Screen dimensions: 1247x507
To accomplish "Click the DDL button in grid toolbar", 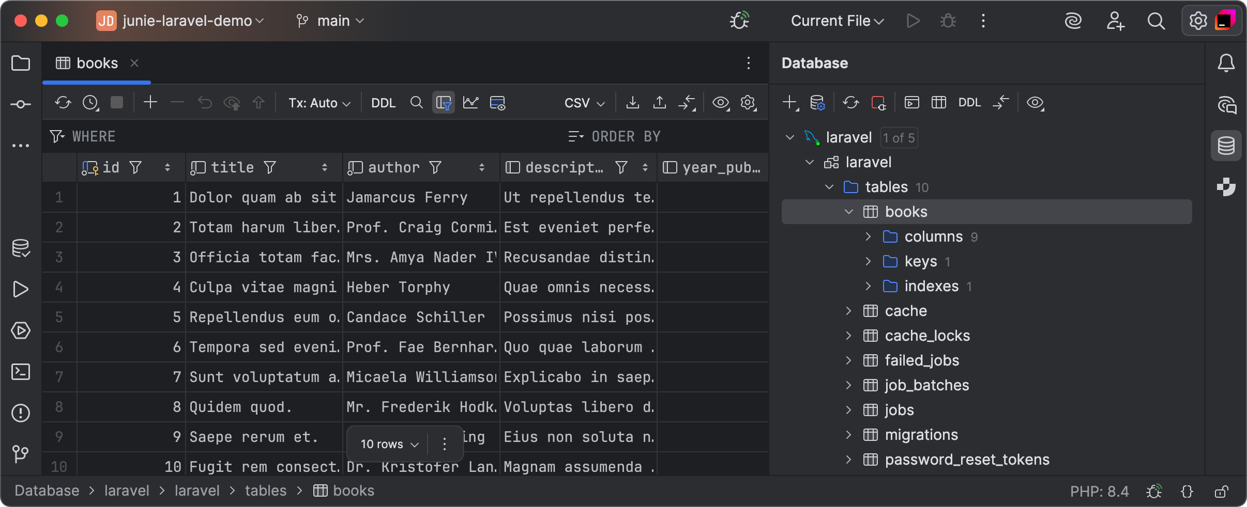I will [x=384, y=103].
